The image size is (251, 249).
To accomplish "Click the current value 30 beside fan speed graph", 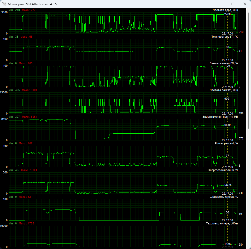I will point(240,214).
